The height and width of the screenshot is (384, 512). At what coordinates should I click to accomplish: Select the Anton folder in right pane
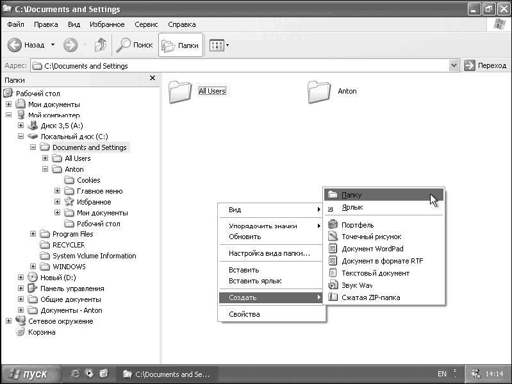(319, 92)
